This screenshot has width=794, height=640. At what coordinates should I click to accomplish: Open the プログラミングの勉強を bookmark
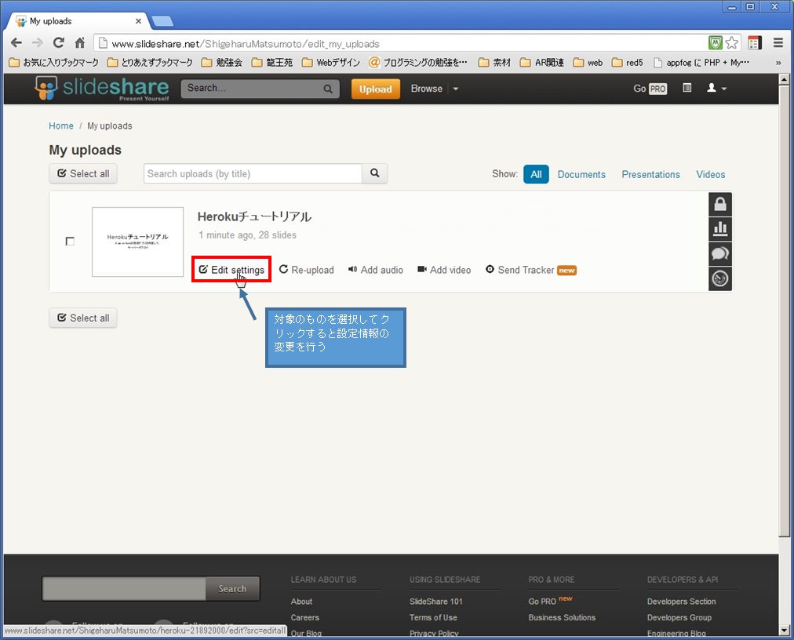coord(418,63)
